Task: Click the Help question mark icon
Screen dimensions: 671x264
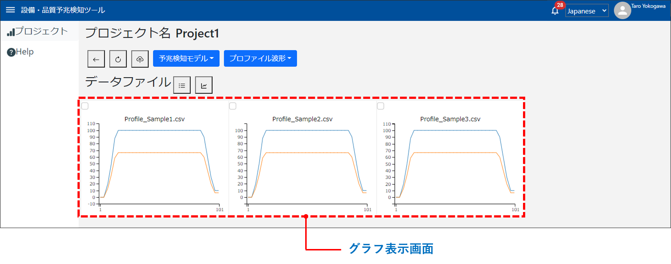Action: click(11, 52)
